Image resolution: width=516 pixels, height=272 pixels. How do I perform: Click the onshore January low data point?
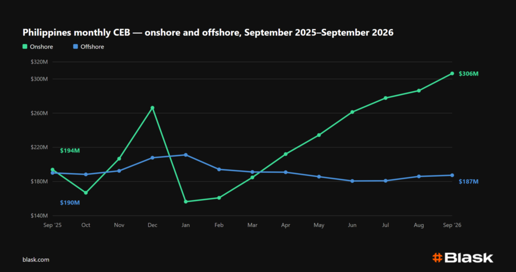pos(185,201)
